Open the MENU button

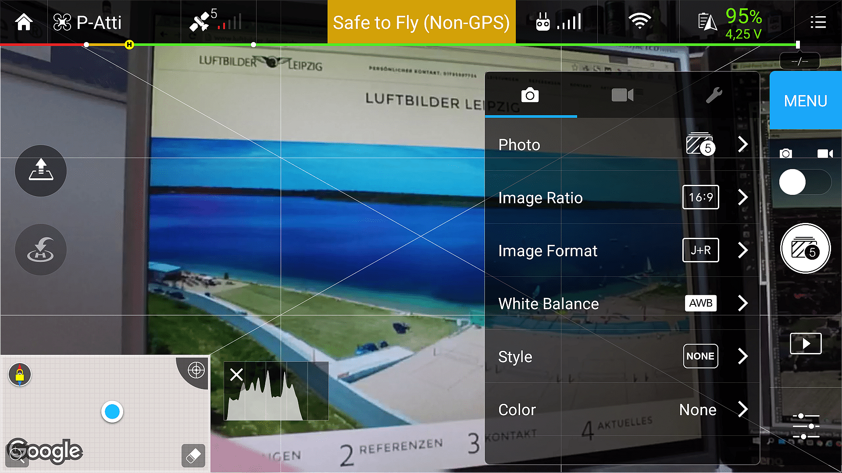[x=806, y=100]
